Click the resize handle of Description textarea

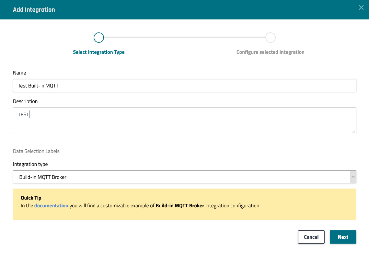tap(354, 132)
